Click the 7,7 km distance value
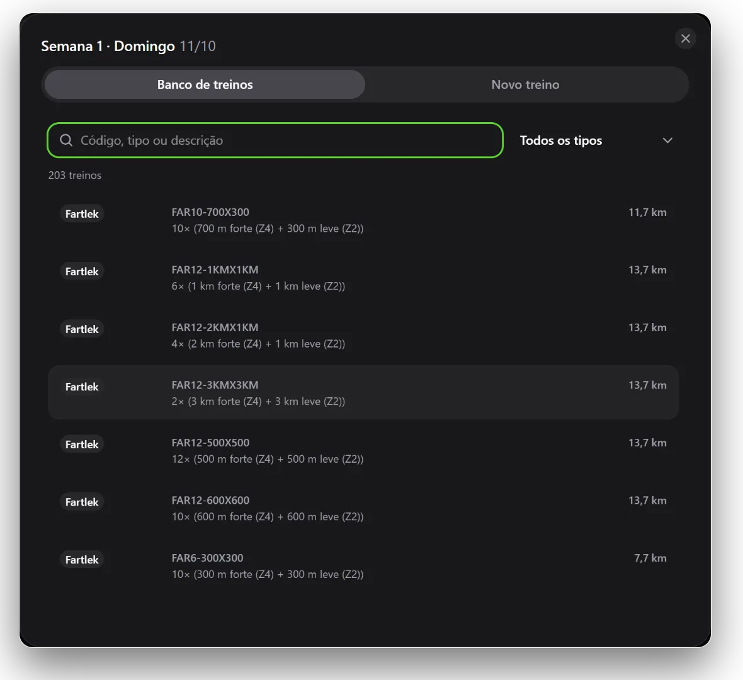 click(650, 558)
